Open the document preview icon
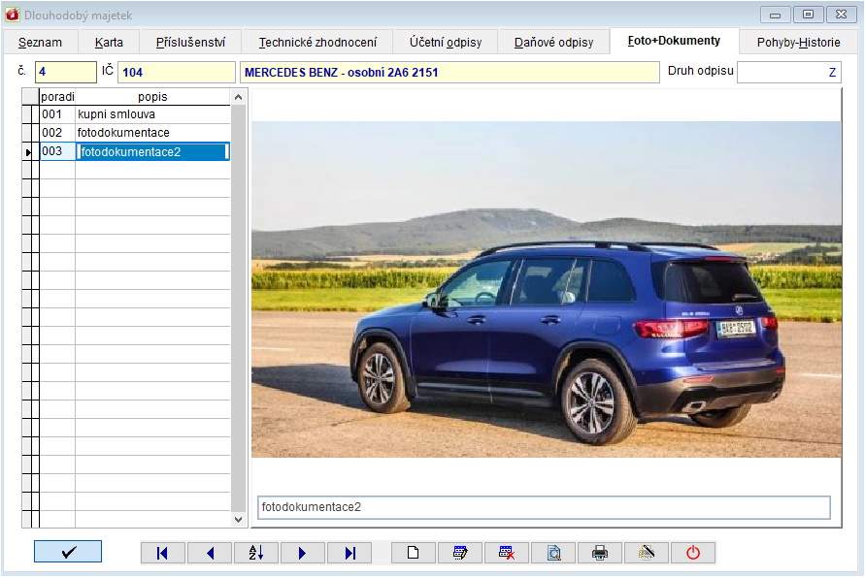Image resolution: width=865 pixels, height=577 pixels. 553,553
